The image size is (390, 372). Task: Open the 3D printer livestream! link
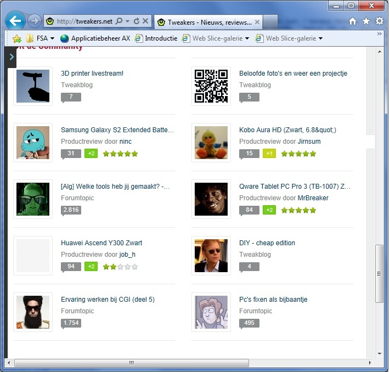coord(92,74)
